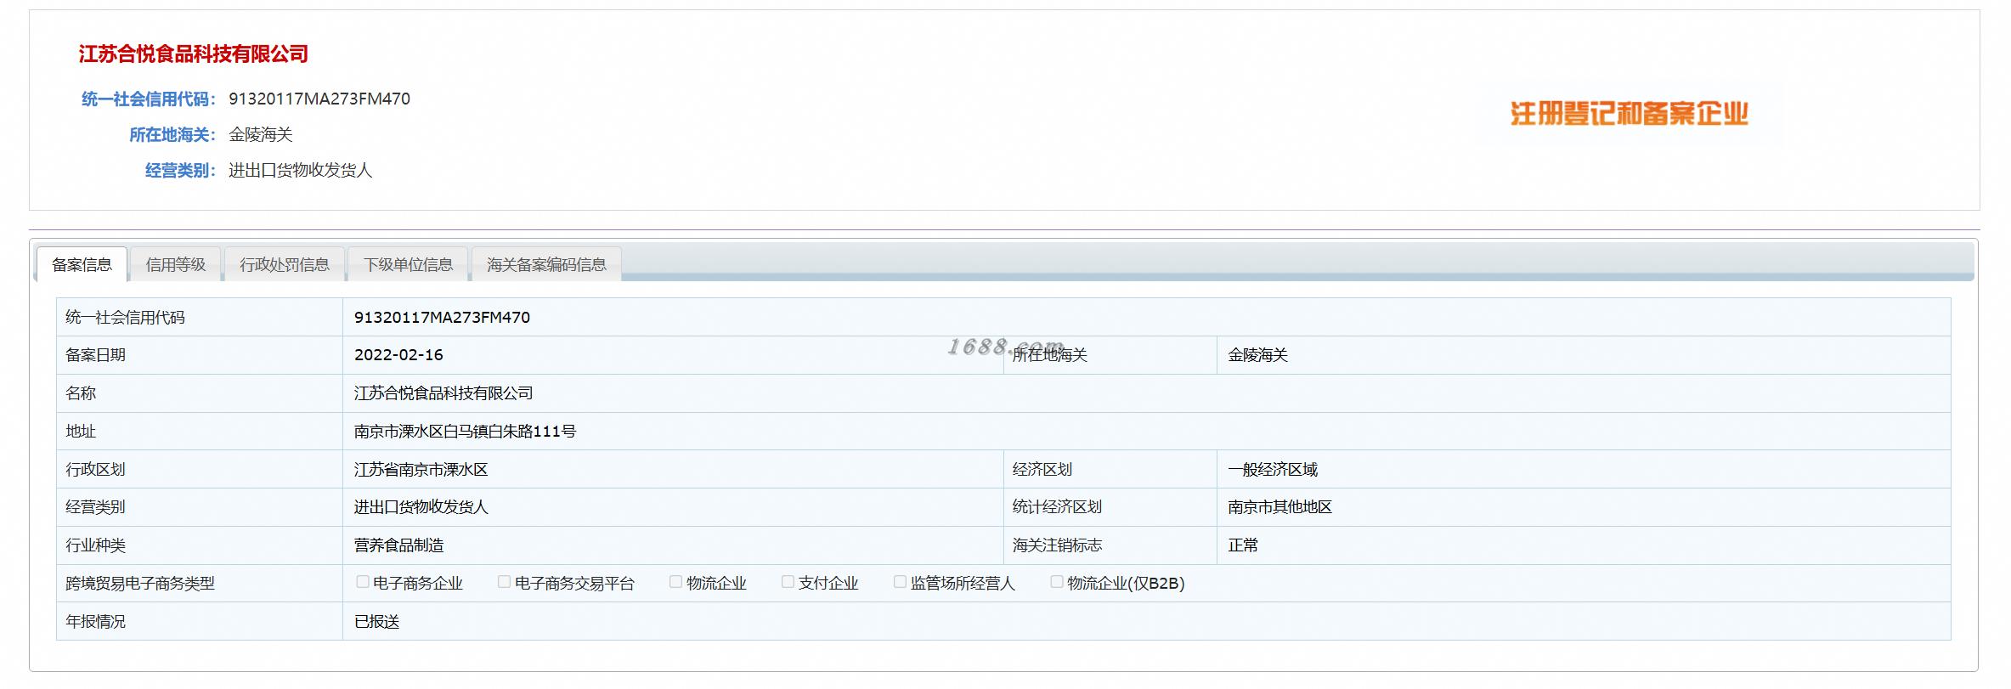Check the 电子商务企业 checkbox
This screenshot has width=2011, height=689.
(363, 582)
